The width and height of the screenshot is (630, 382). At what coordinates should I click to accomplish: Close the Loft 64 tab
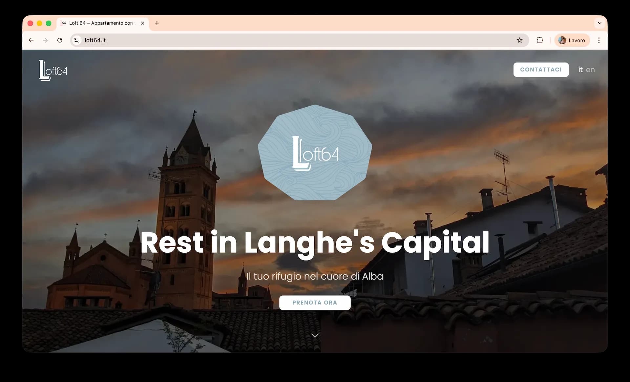point(142,23)
